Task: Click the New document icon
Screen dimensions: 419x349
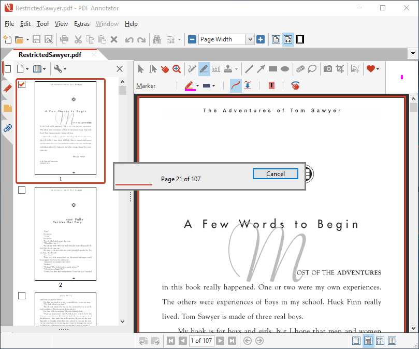Action: point(7,39)
